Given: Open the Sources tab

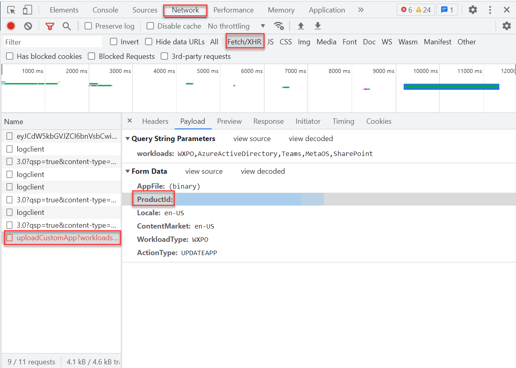Looking at the screenshot, I should coord(145,10).
